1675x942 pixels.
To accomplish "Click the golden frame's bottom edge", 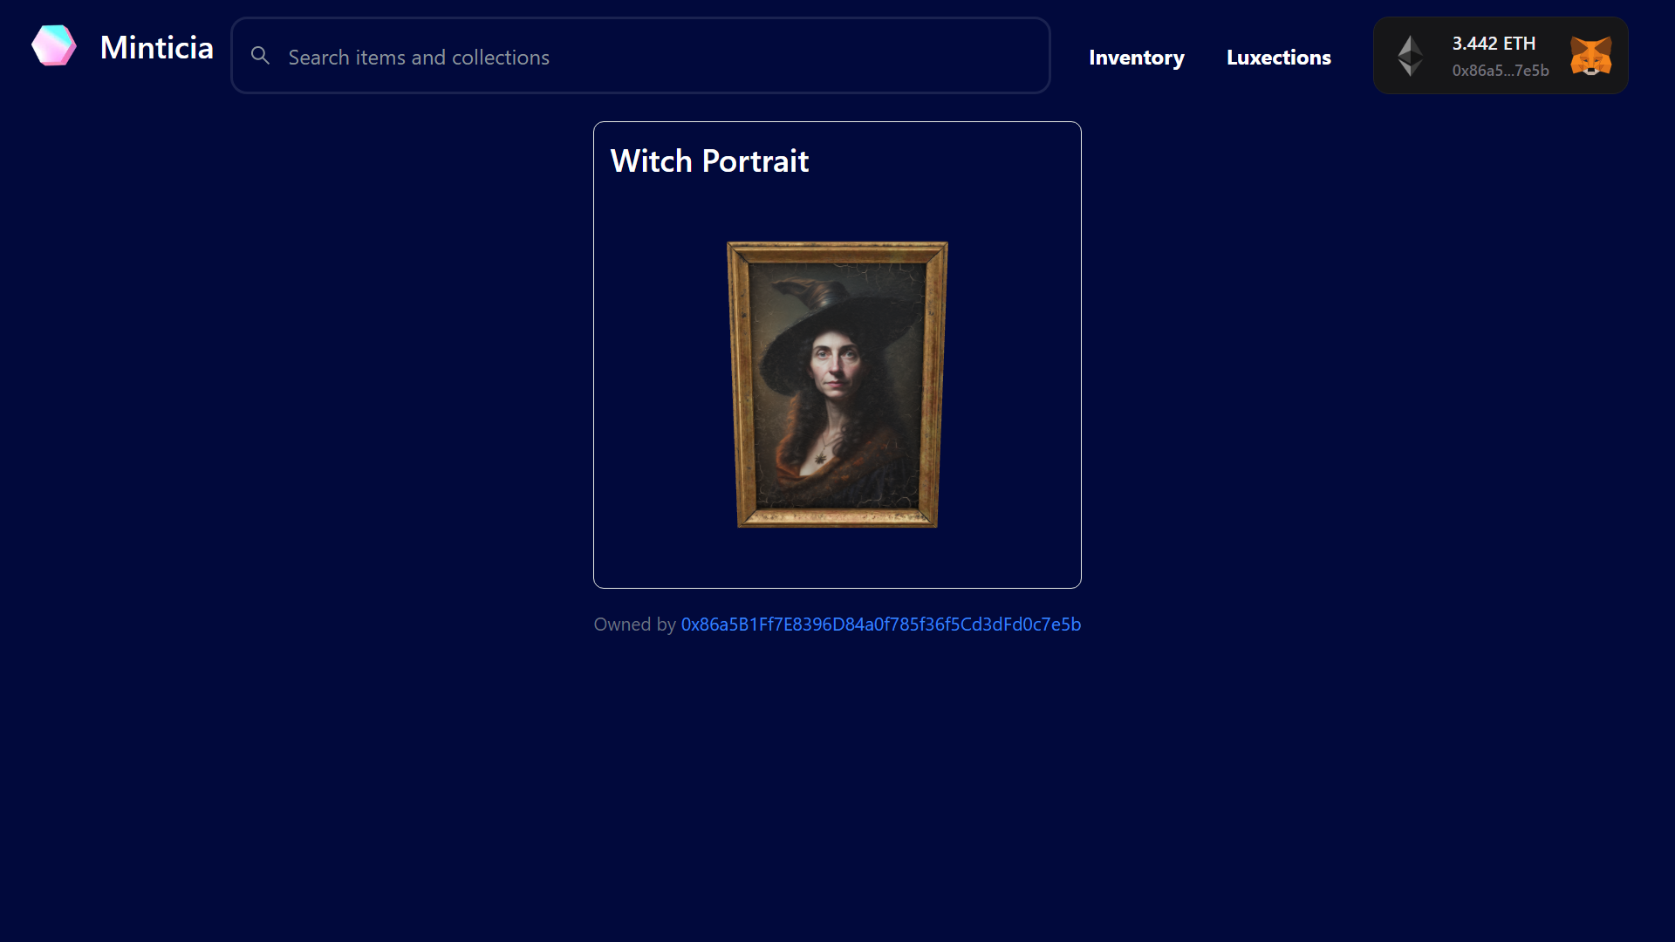I will click(837, 518).
